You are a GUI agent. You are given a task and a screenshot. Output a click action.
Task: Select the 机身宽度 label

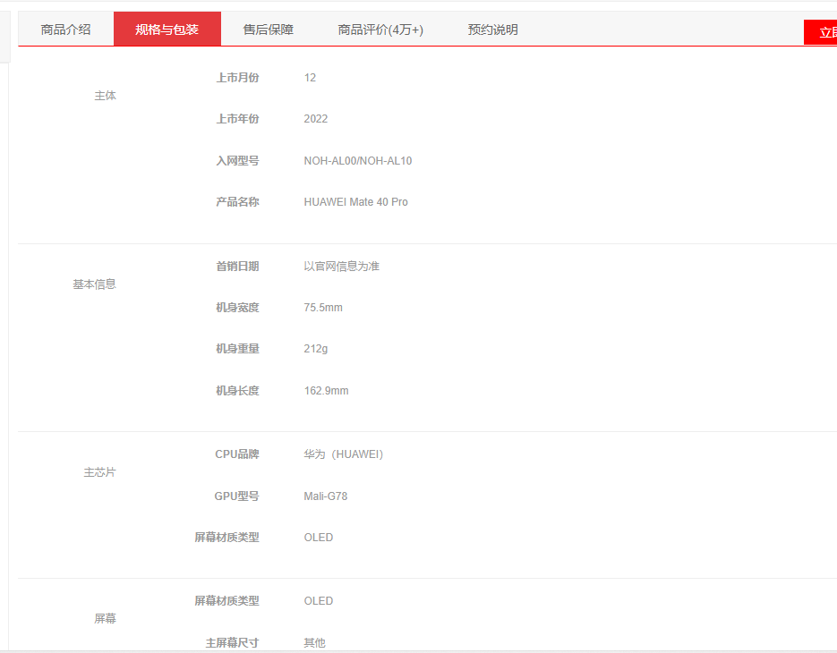[237, 308]
